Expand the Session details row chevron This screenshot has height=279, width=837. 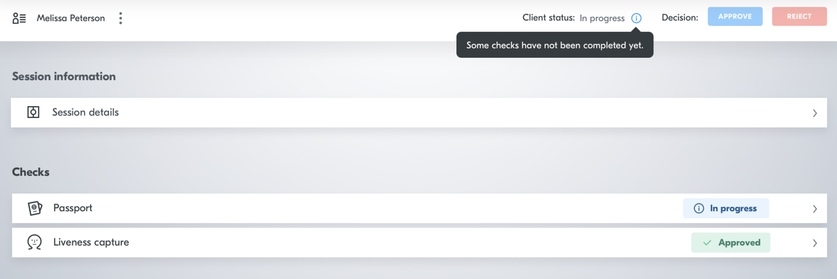[x=815, y=113]
